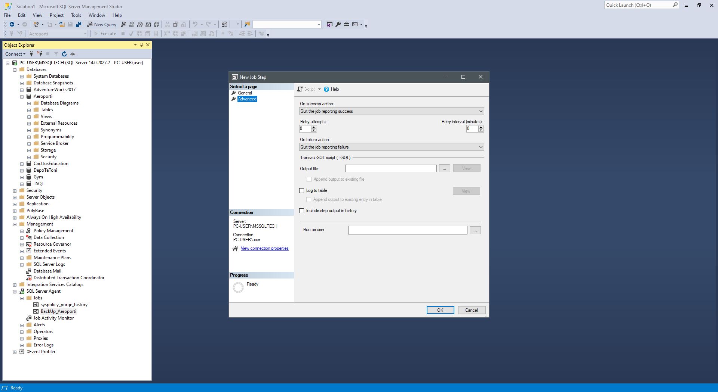This screenshot has height=392, width=718.
Task: Click the Find in Files icon
Action: 247,24
